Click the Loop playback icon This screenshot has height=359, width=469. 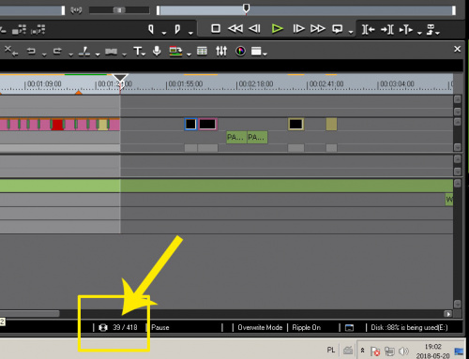coord(338,29)
